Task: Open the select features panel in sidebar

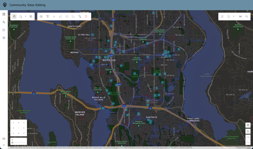Action: point(4,22)
